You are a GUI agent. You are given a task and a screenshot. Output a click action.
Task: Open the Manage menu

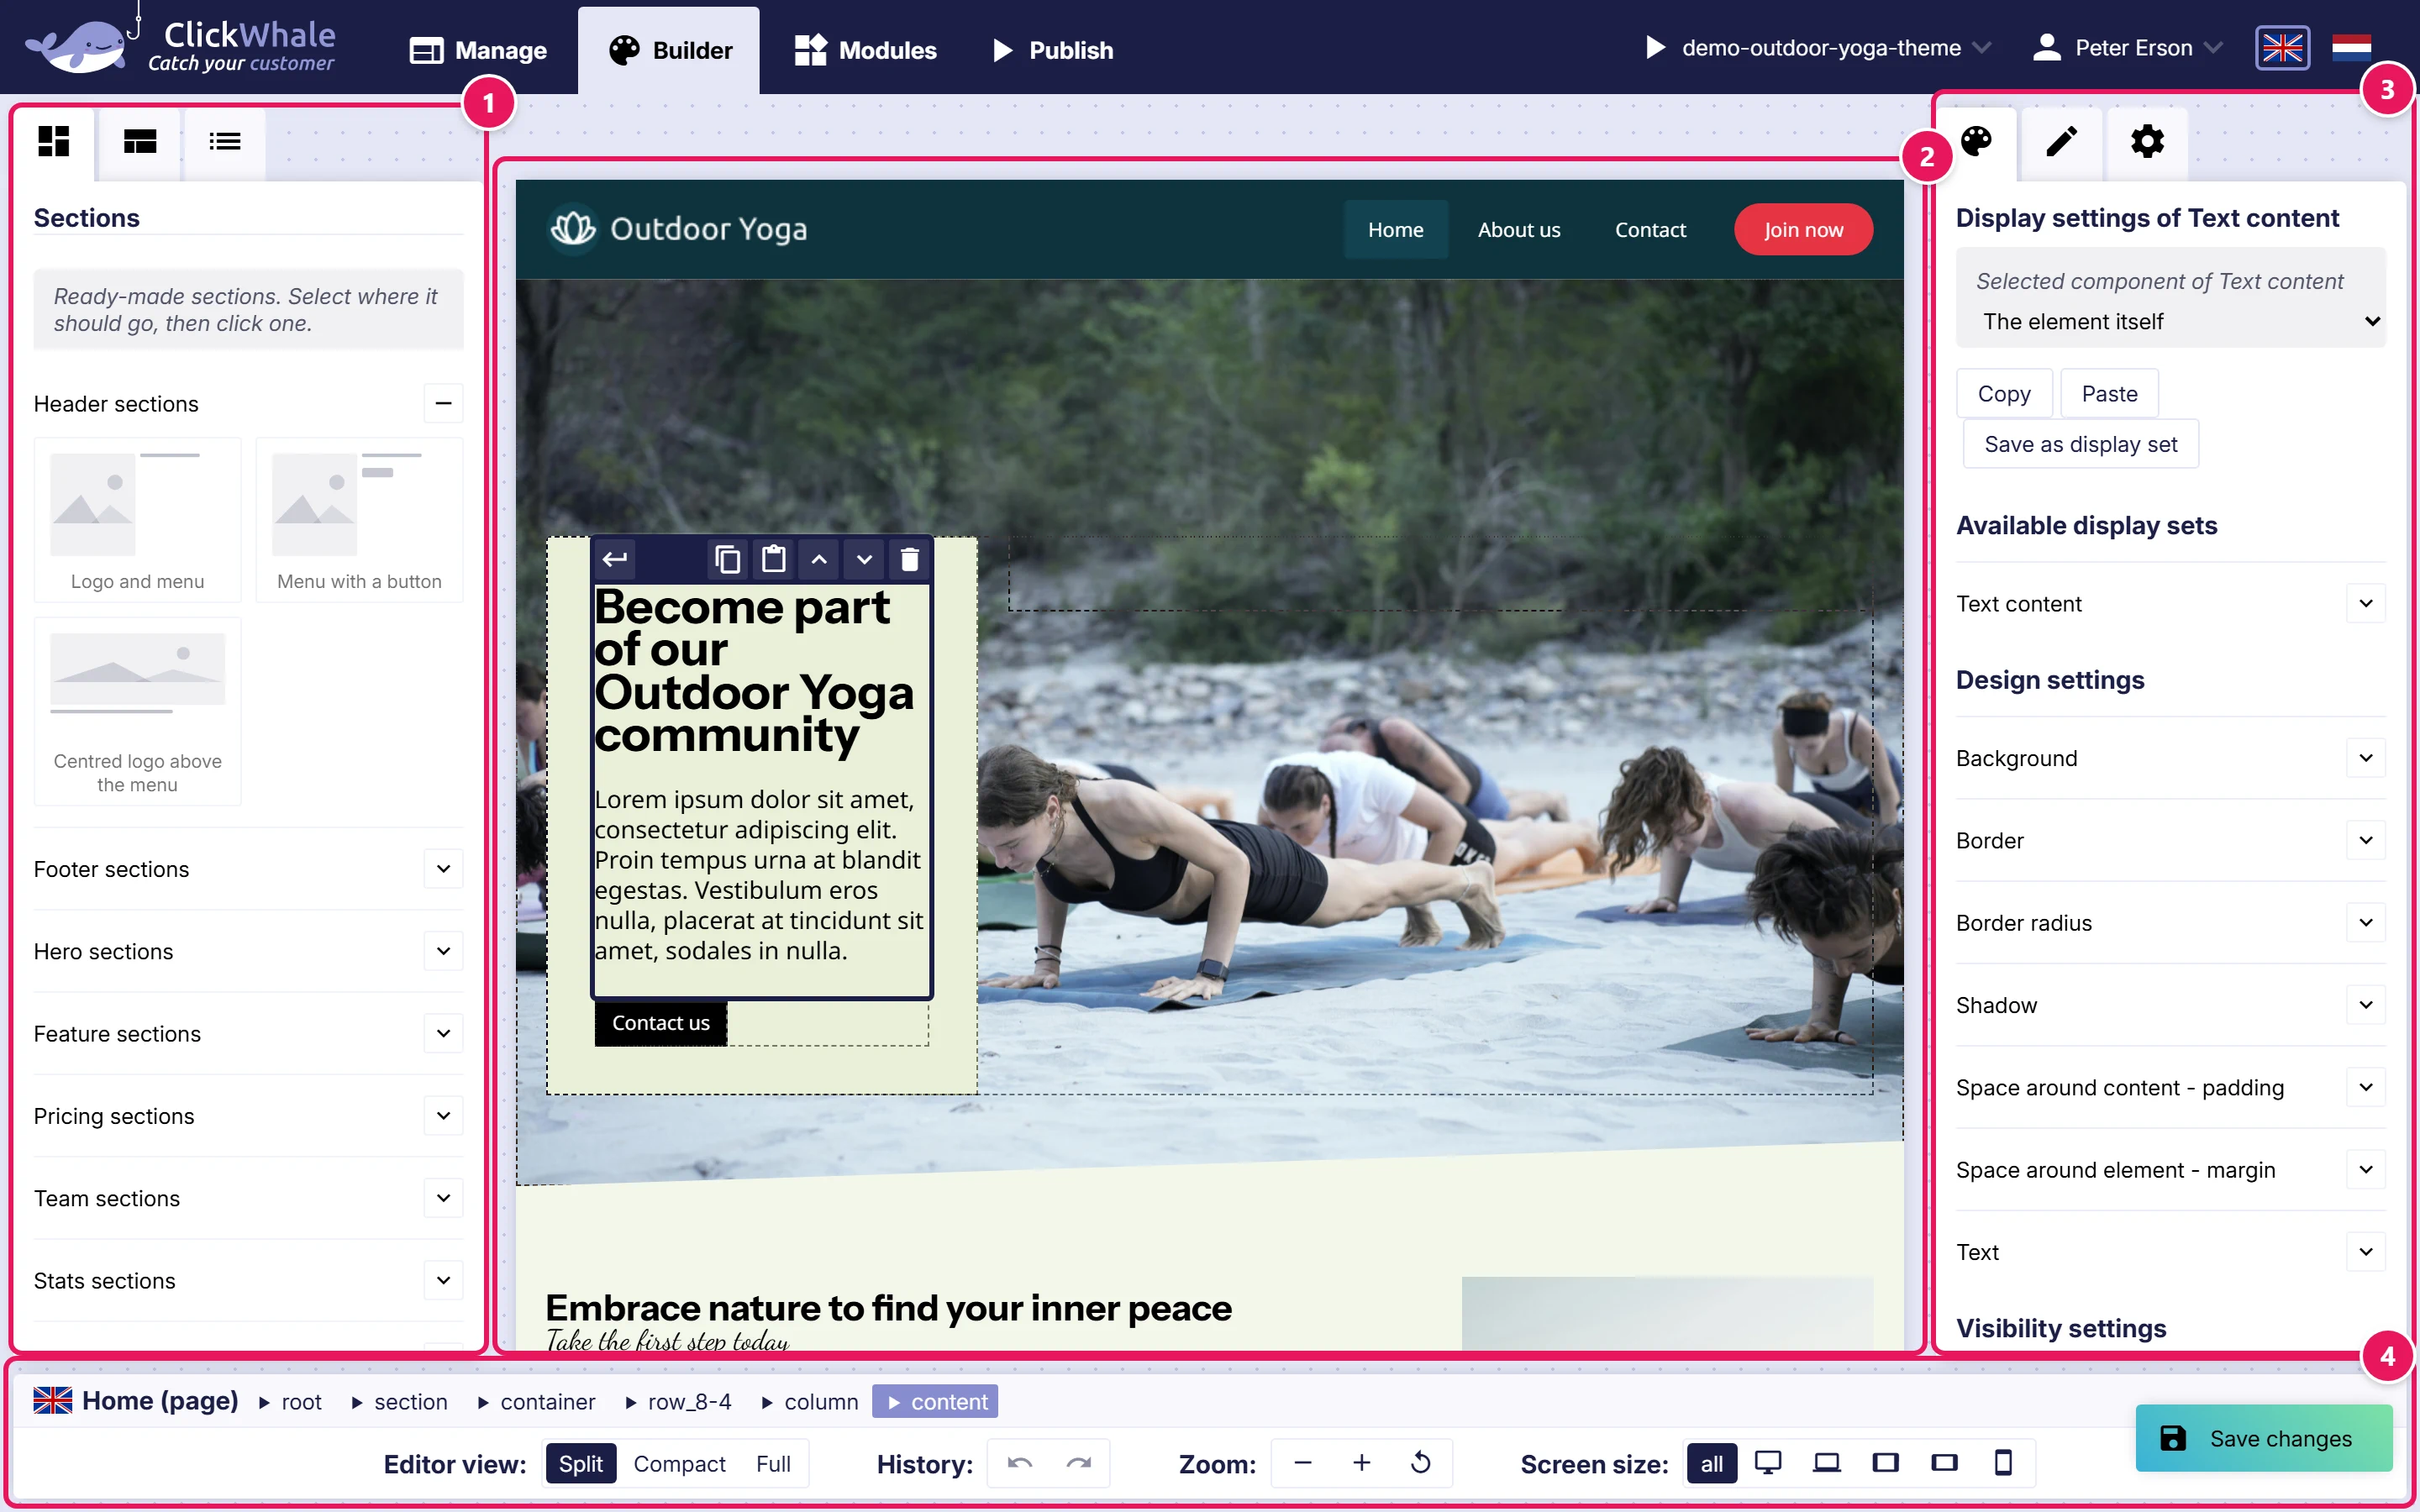(x=479, y=50)
